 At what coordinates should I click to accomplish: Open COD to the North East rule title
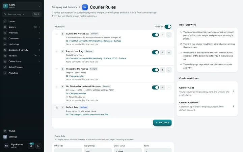tap(77, 34)
